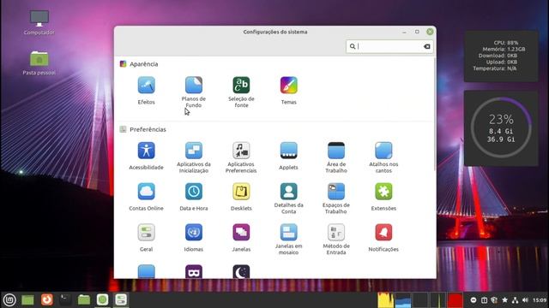Open Atalhos nos cantos settings
Image resolution: width=549 pixels, height=308 pixels.
click(383, 157)
